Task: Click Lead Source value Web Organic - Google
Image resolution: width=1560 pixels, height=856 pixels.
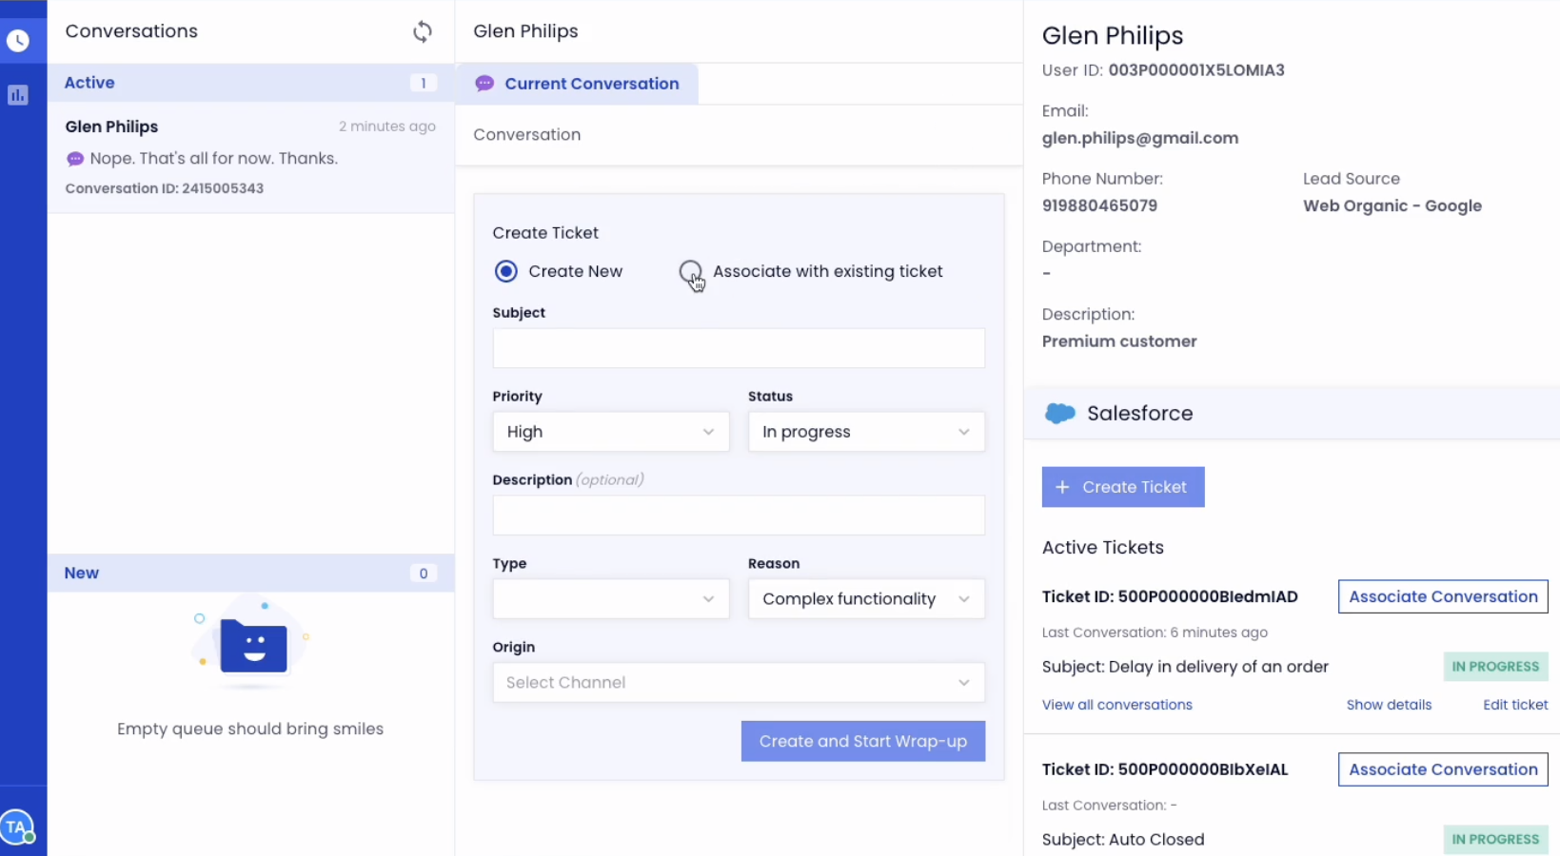Action: click(x=1392, y=206)
